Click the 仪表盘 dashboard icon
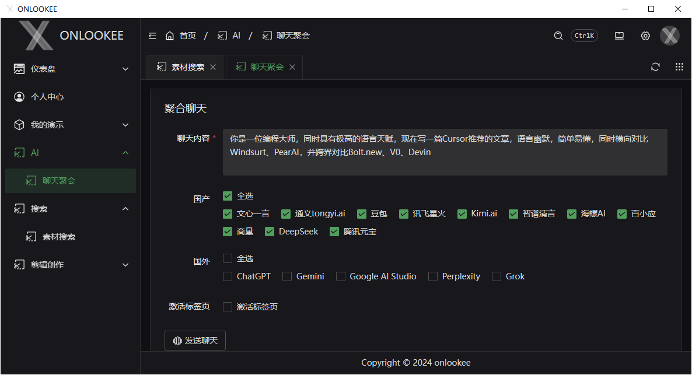The height and width of the screenshot is (375, 692). (19, 69)
